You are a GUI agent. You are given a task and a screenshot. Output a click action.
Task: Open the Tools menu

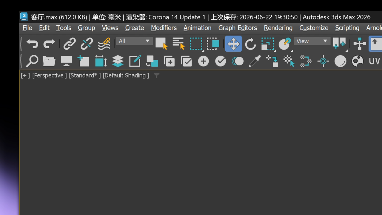[64, 28]
